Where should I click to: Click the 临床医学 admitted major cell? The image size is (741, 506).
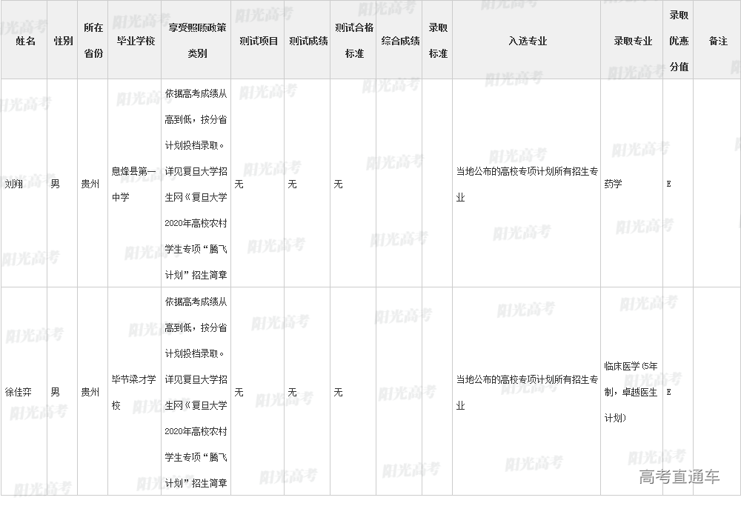(631, 392)
